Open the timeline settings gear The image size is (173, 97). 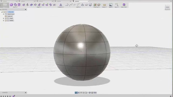171,96
